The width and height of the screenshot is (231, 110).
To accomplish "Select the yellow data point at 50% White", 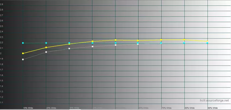I will 116,40.
